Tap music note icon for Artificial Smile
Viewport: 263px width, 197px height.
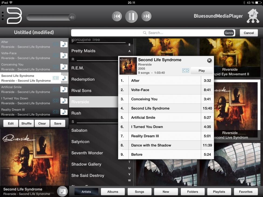(64, 89)
